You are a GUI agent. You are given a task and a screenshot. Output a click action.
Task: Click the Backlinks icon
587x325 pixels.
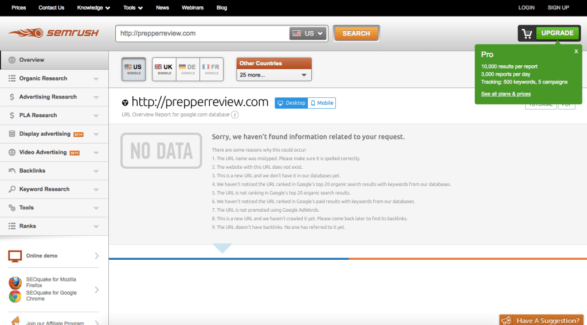coord(12,171)
